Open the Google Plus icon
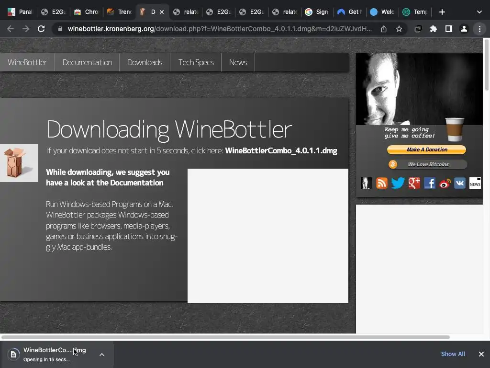 414,183
